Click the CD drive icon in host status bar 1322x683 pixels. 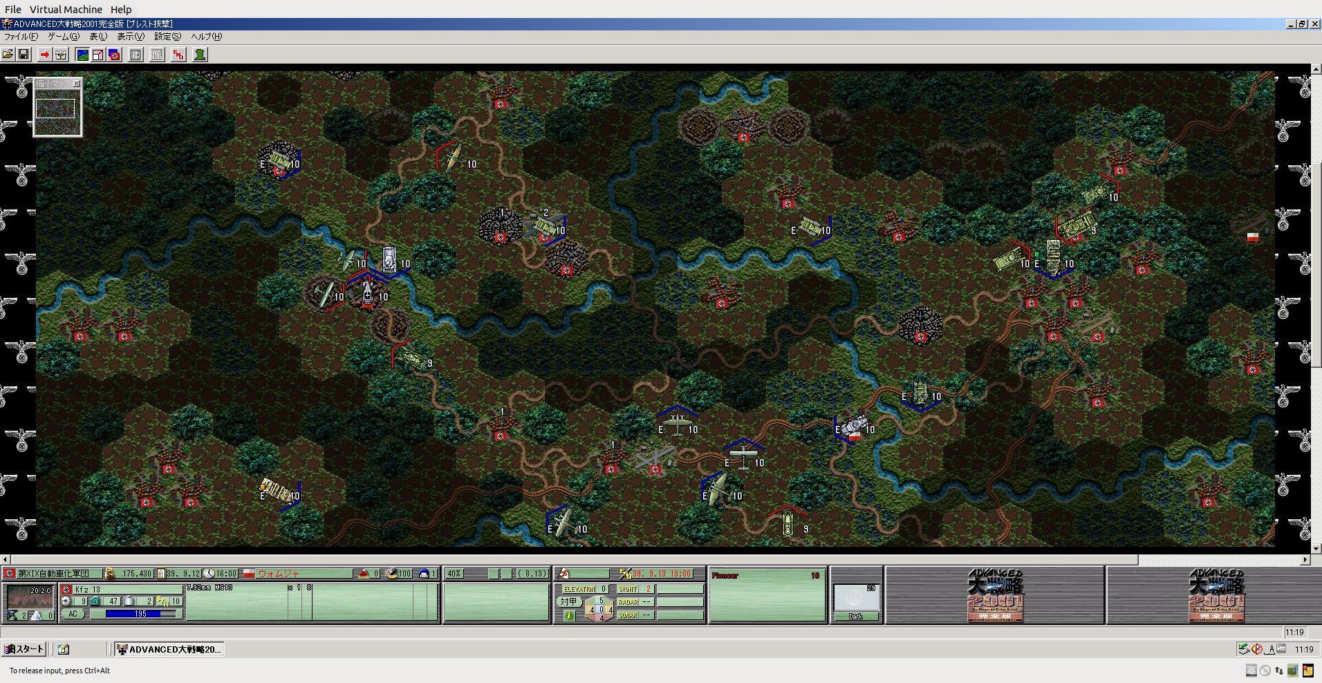(x=1265, y=671)
